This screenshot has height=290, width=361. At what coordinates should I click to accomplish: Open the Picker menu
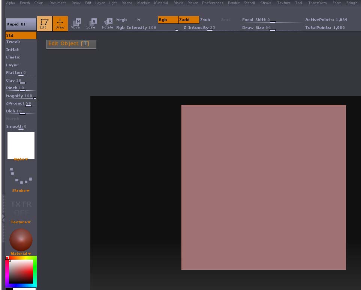[193, 3]
